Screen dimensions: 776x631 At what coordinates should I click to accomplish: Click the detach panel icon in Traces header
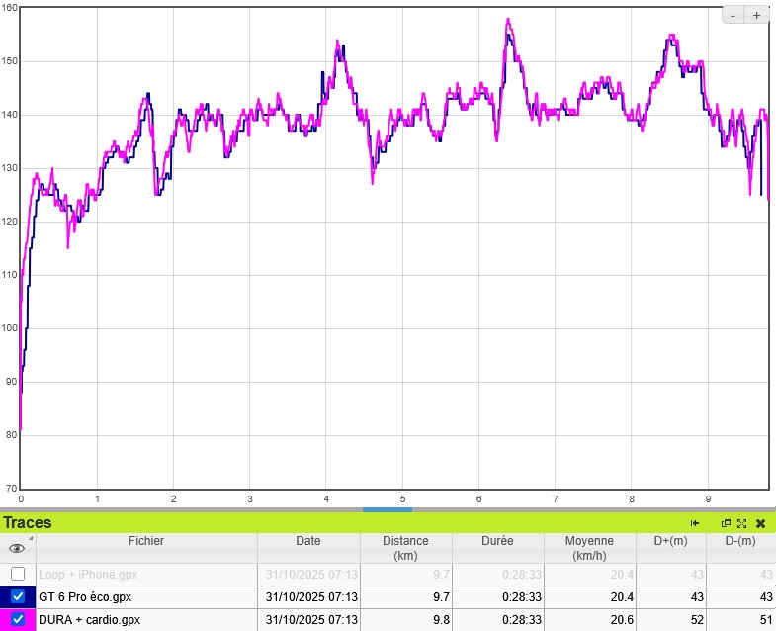[x=726, y=523]
